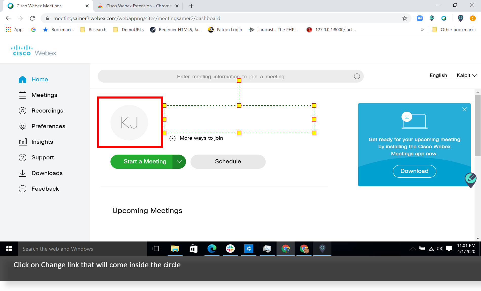Image resolution: width=481 pixels, height=291 pixels.
Task: Click the Support question mark icon
Action: coord(23,158)
